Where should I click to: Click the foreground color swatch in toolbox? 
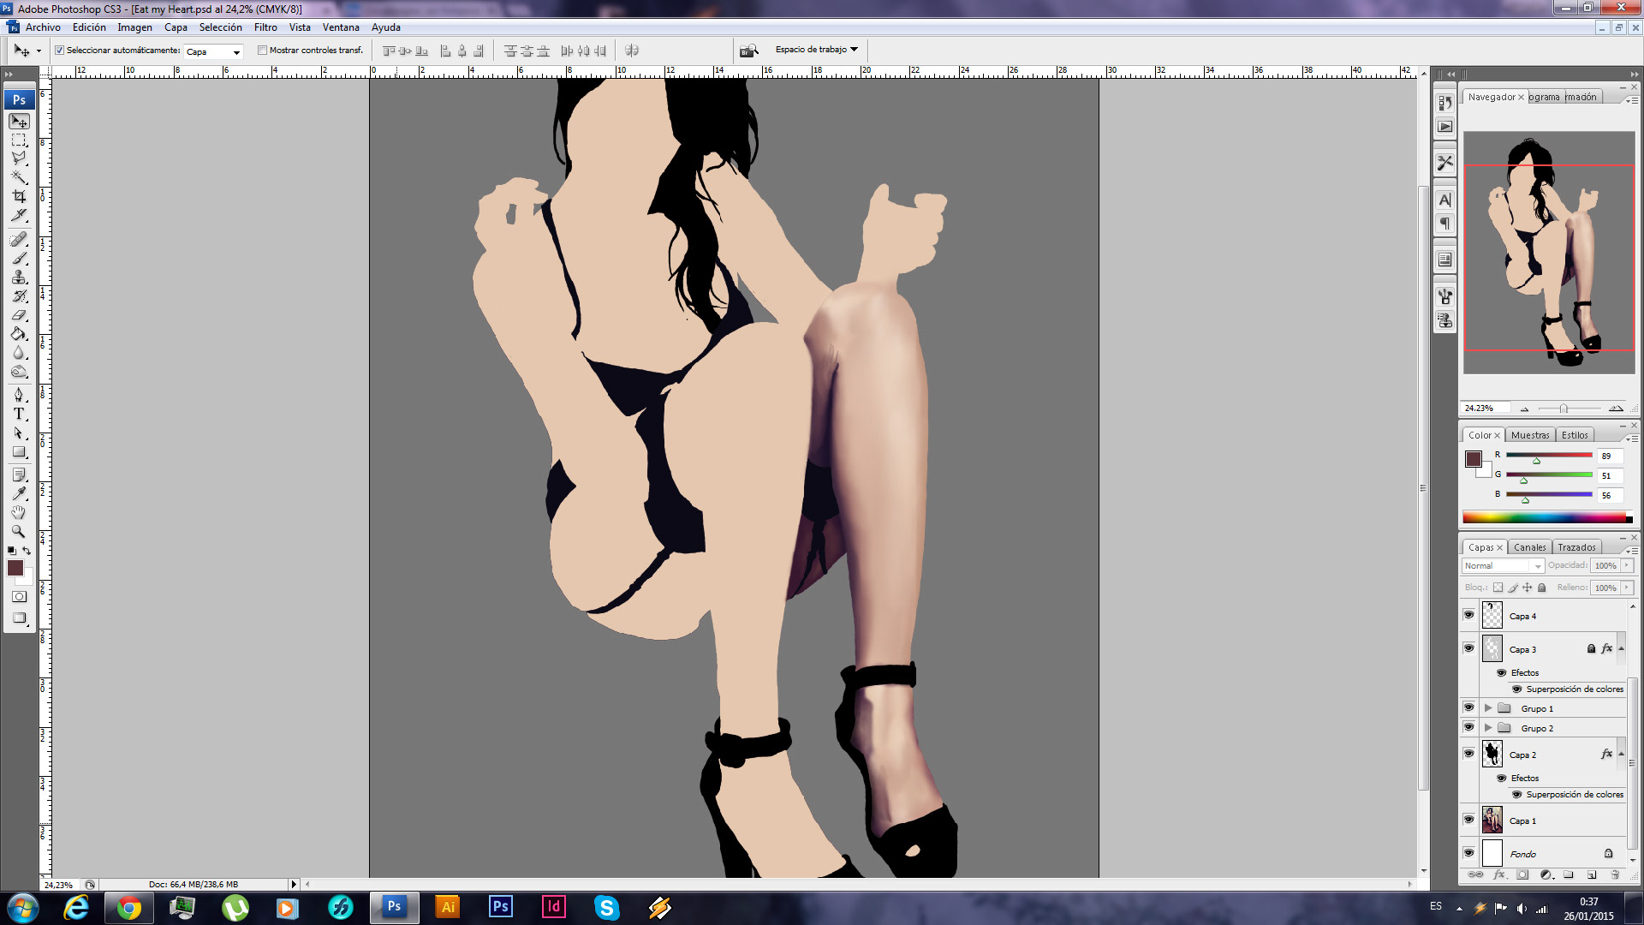point(15,568)
